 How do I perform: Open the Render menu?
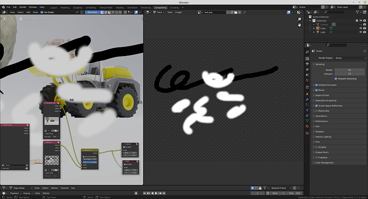(23, 7)
